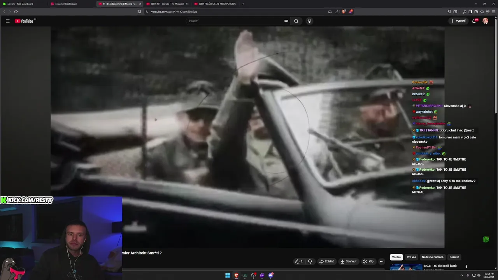Screen dimensions: 498x280
Task: Select the Pre vás filter chip
Action: point(411,257)
